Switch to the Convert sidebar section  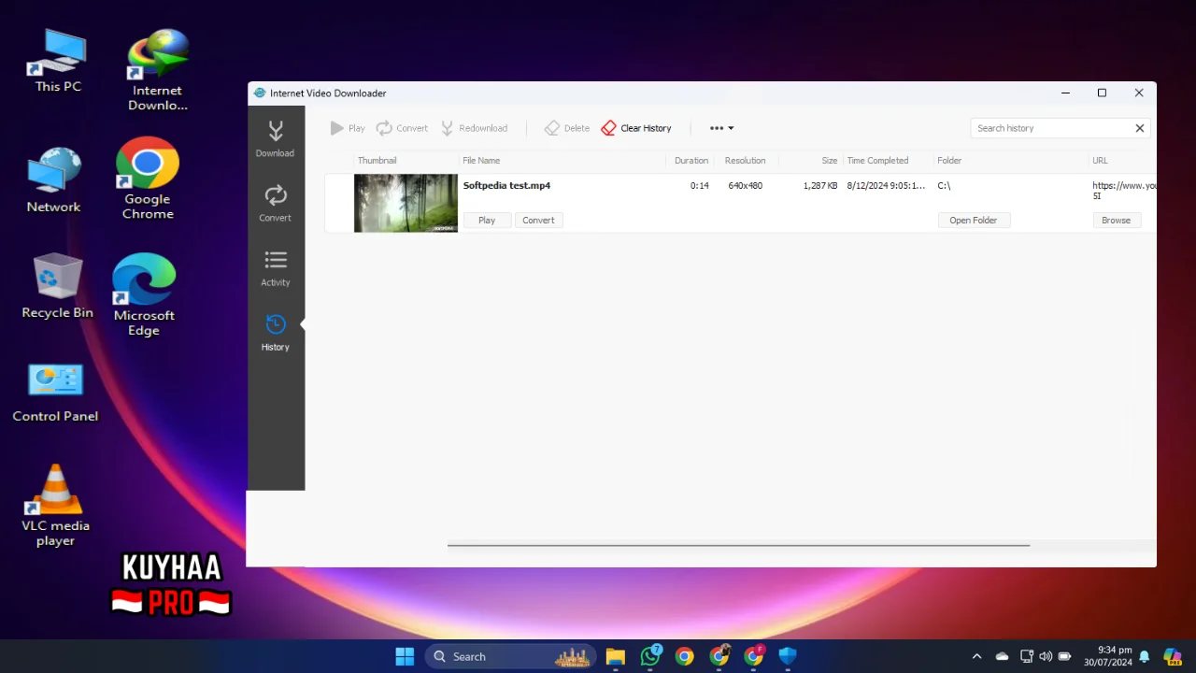(x=275, y=203)
